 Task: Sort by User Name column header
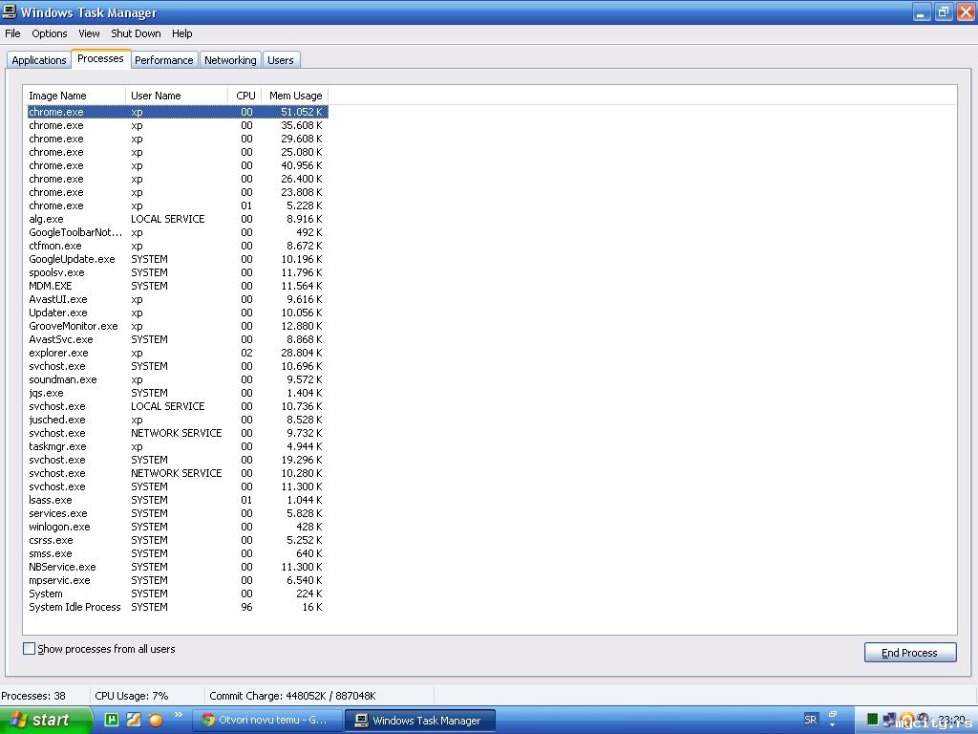click(x=177, y=96)
